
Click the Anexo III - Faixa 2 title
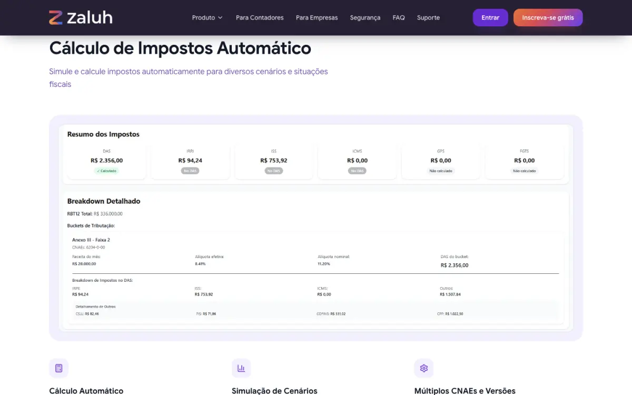(91, 240)
